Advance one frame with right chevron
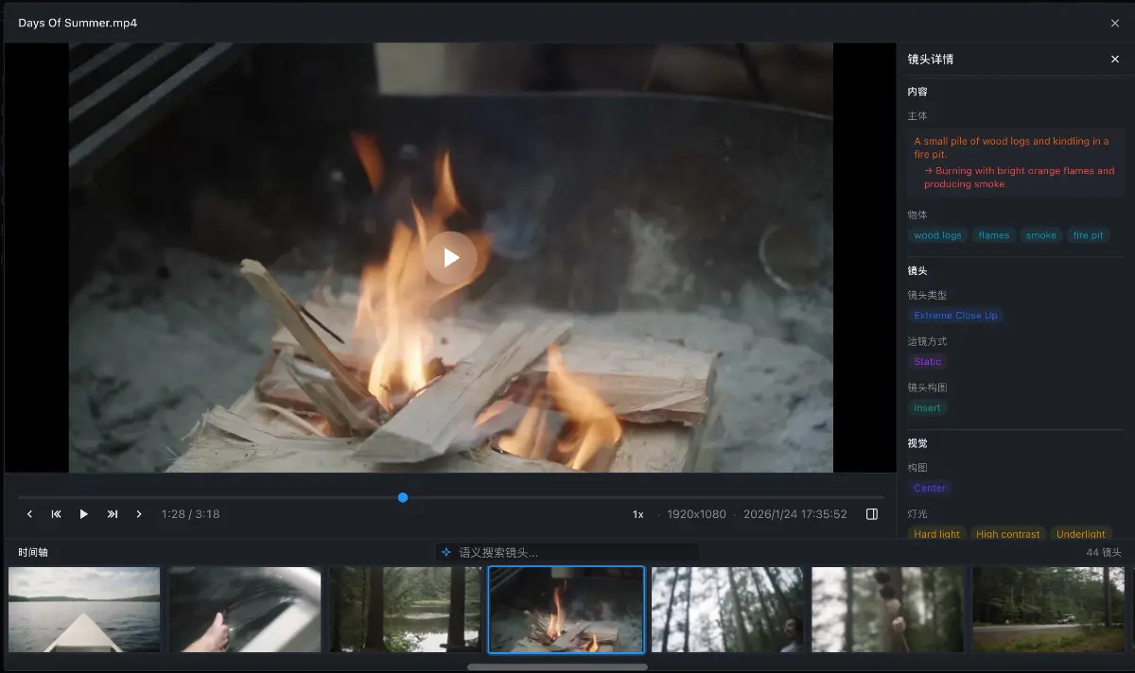This screenshot has height=673, width=1135. point(139,514)
